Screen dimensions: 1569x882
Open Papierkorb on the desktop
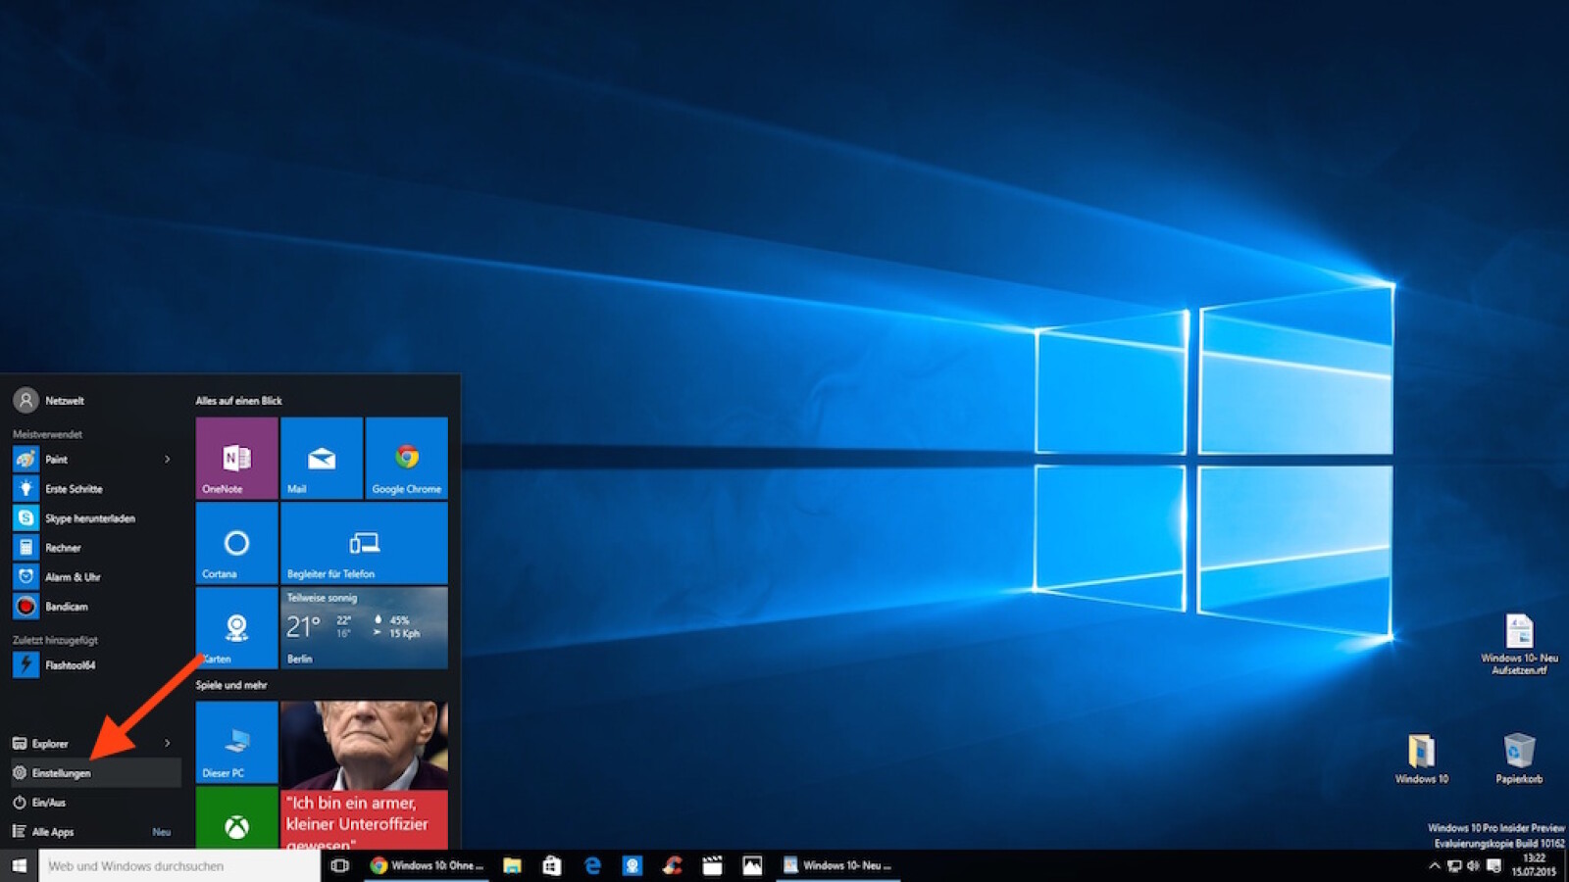click(x=1518, y=757)
